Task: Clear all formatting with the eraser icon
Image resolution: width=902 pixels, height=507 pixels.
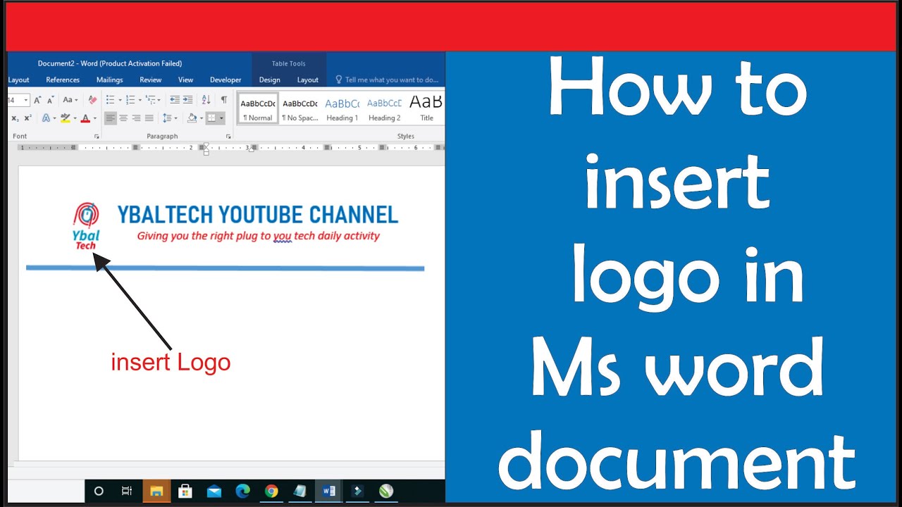Action: click(x=92, y=100)
